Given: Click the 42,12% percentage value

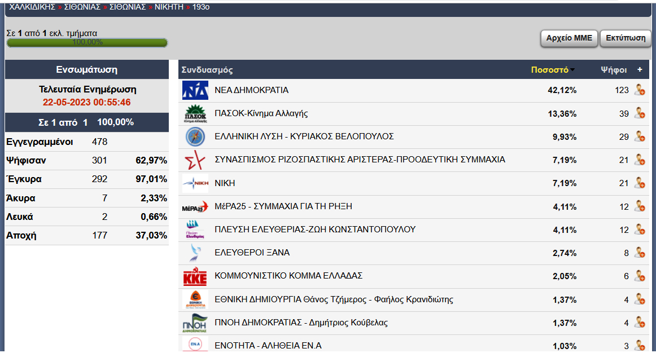Looking at the screenshot, I should 562,90.
